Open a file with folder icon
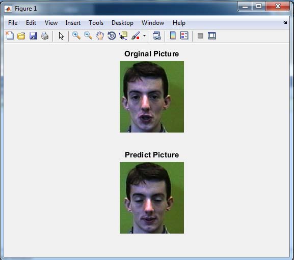This screenshot has height=260, width=294. (21, 36)
